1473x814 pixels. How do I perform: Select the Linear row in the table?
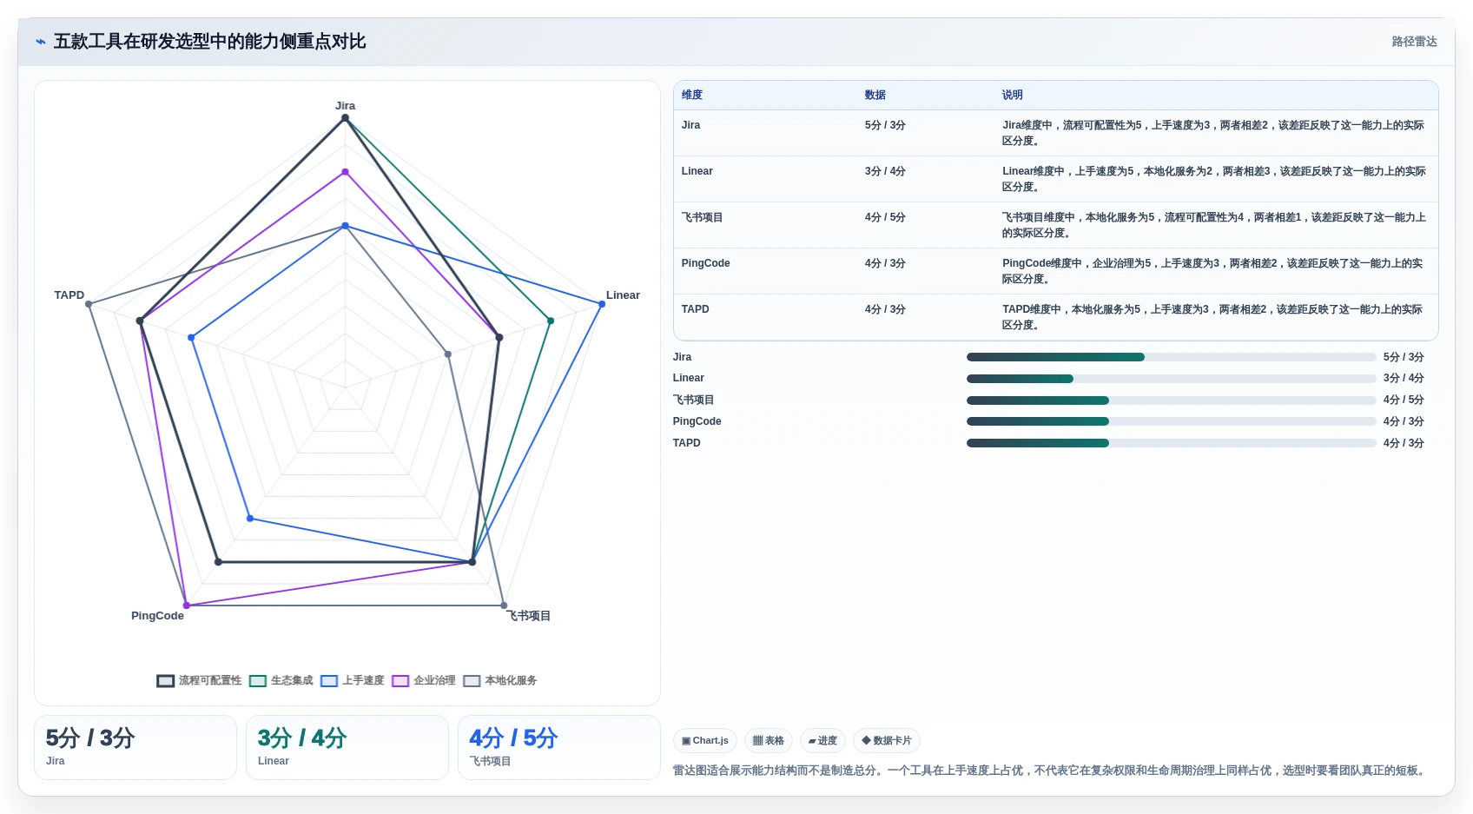[x=1055, y=179]
